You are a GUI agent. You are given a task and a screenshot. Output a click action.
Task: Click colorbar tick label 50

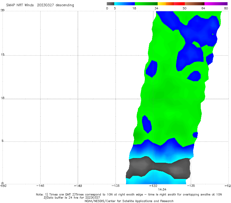[184, 8]
